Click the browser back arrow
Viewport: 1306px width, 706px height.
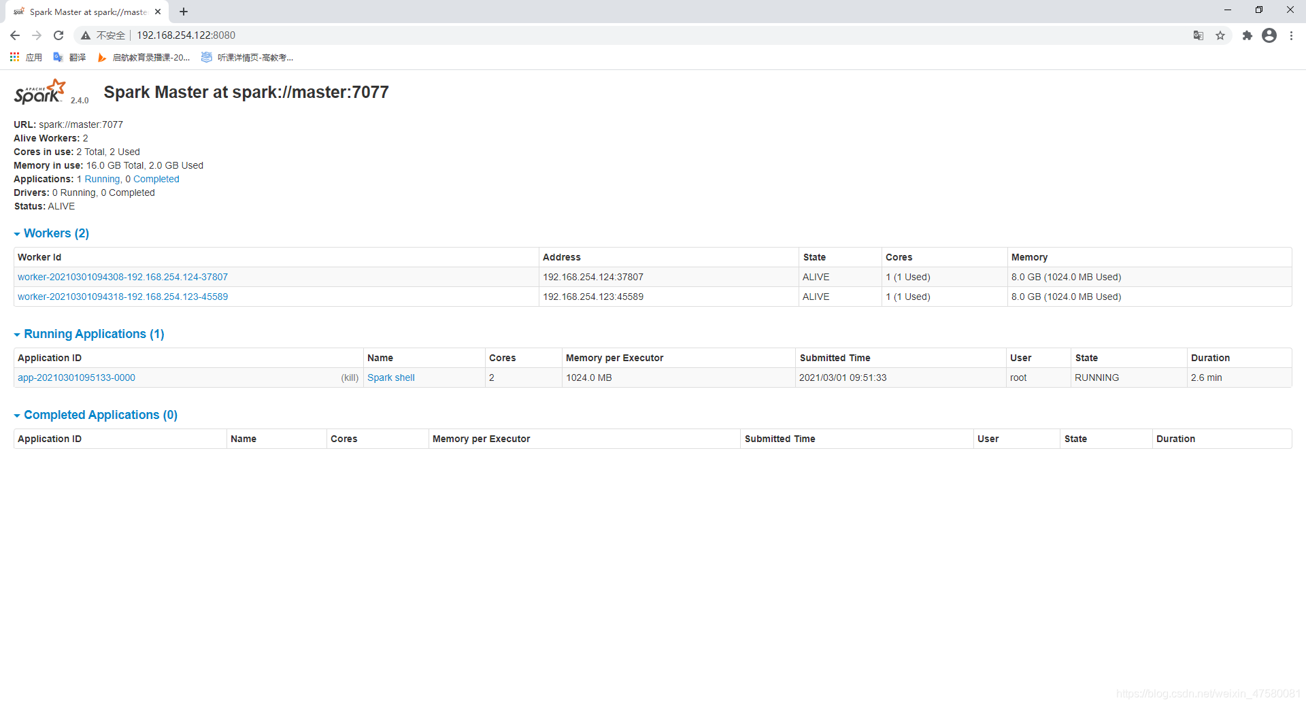click(x=15, y=35)
